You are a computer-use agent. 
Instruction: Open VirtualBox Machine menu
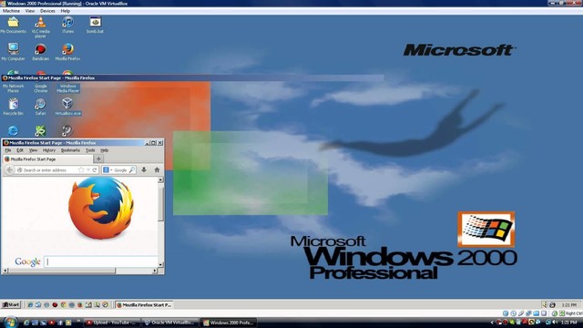[11, 11]
